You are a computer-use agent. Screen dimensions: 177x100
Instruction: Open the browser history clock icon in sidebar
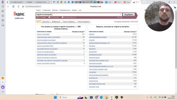[3, 6]
